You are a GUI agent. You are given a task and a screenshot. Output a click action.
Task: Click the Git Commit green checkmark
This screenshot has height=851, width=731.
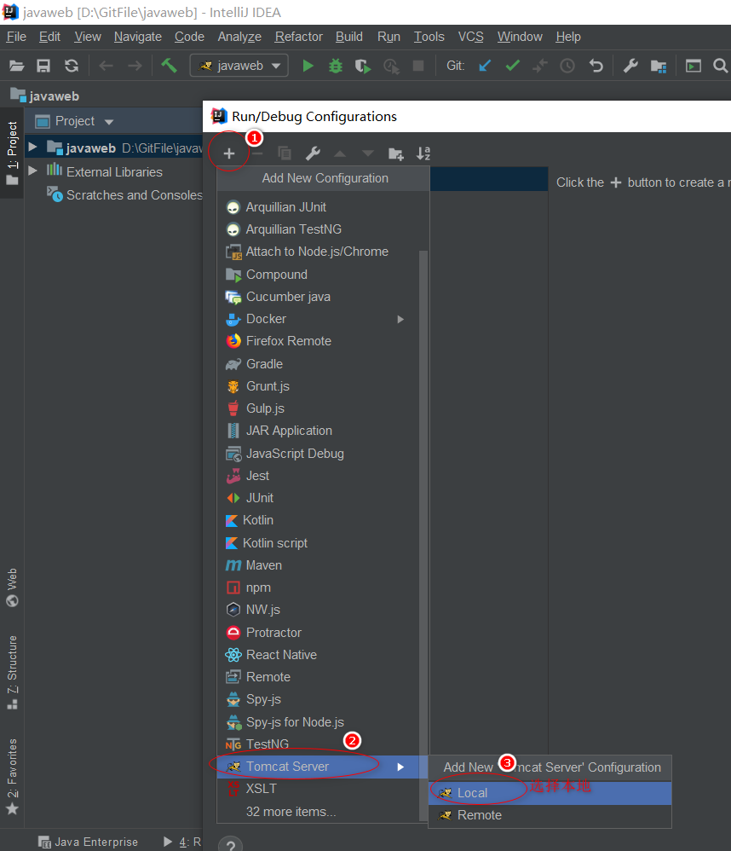pos(512,66)
